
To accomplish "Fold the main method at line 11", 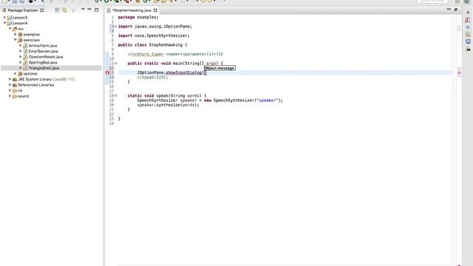I will (115, 64).
